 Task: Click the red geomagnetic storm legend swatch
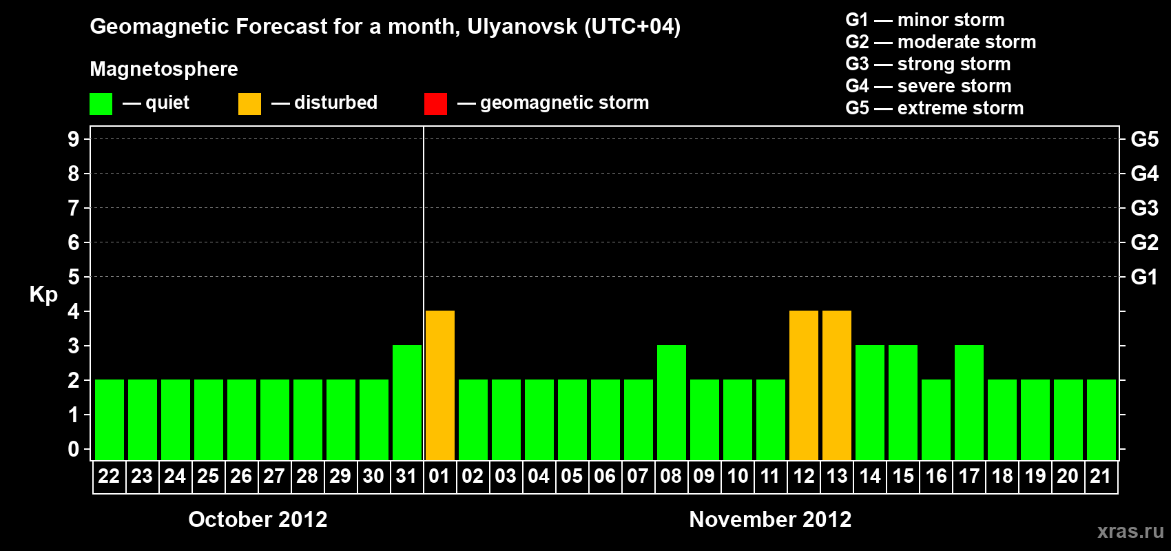[x=435, y=104]
